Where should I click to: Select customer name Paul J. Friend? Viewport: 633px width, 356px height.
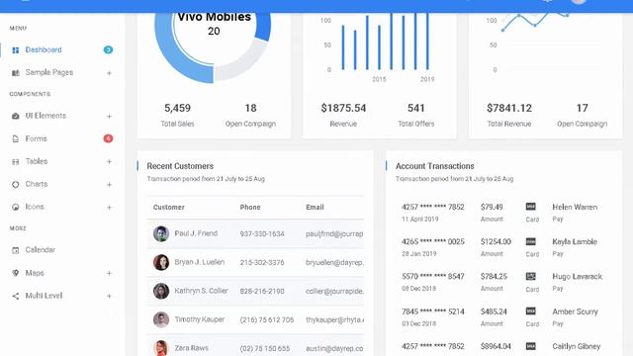196,233
